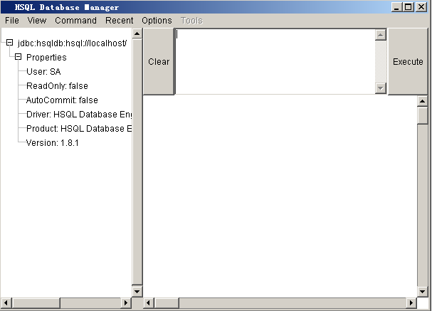This screenshot has height=311, width=432.
Task: Close the HSQL Database Manager window
Action: pos(421,7)
